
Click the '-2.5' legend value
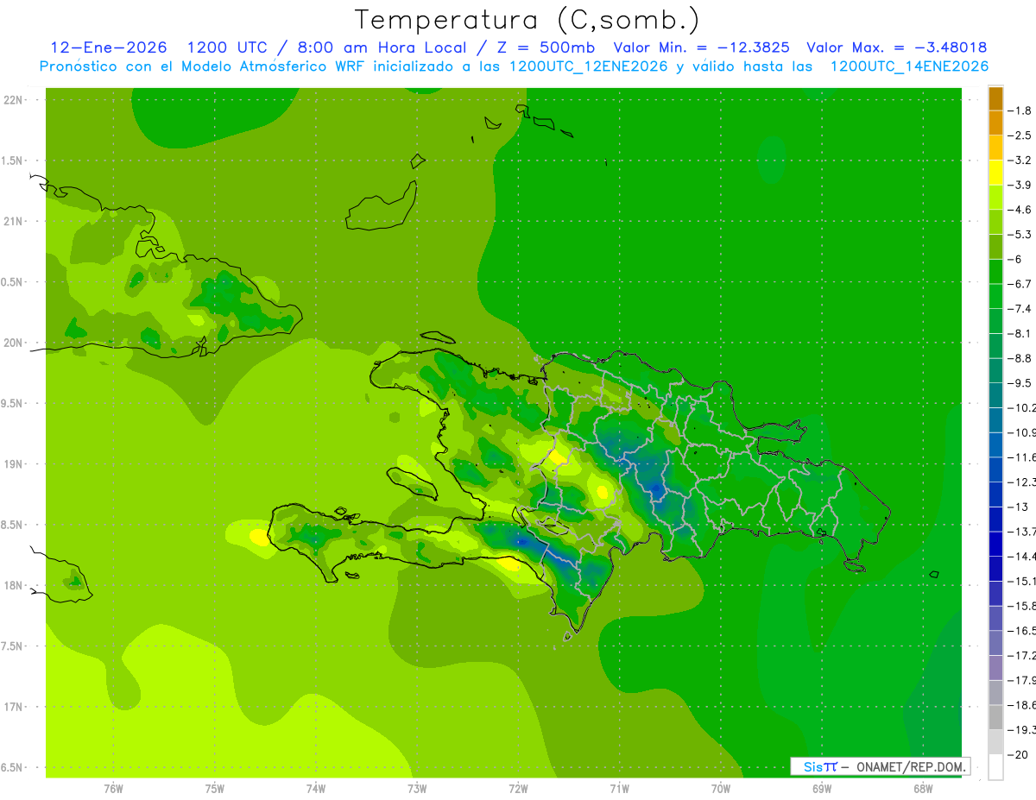coord(1019,135)
